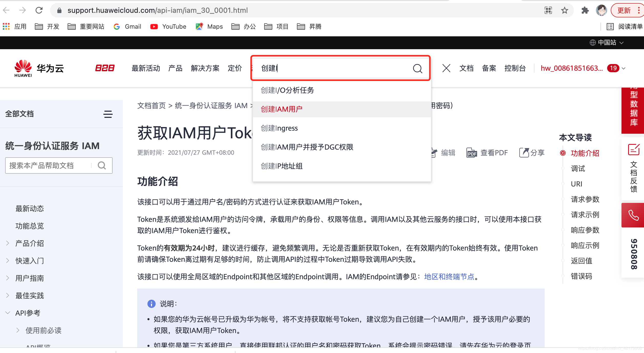Viewport: 644px width, 353px height.
Task: Click the 828 promotion logo
Action: tap(105, 68)
